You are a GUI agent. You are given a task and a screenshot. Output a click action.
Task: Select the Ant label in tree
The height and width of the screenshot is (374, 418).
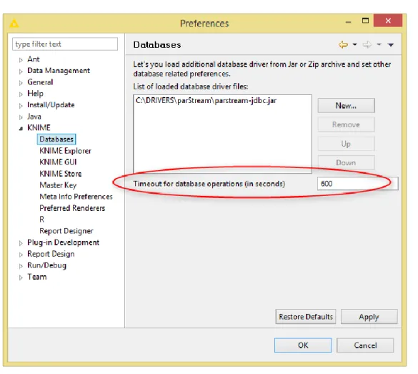pos(34,59)
